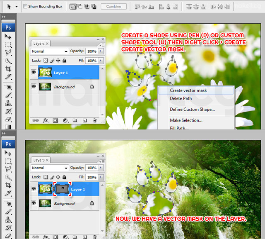Select Subtract from shape area mode
Screen dimensions: 265x239
[x=80, y=7]
